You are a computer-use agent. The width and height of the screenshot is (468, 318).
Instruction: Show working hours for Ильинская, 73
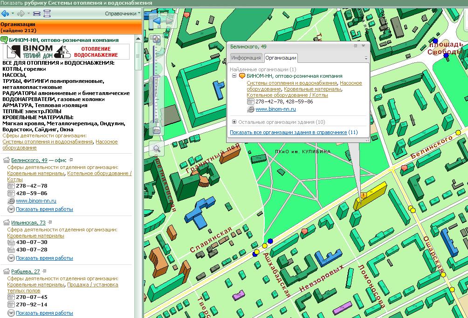click(44, 258)
